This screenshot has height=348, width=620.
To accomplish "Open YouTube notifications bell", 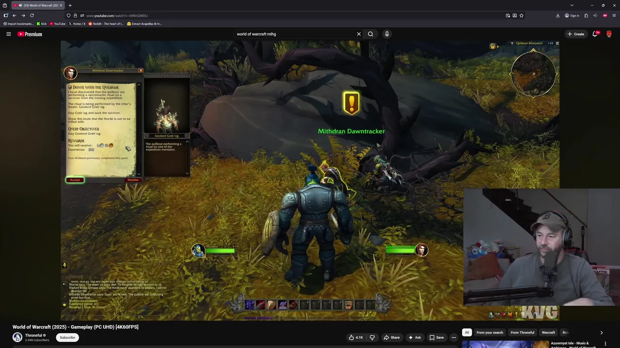I will pyautogui.click(x=595, y=34).
